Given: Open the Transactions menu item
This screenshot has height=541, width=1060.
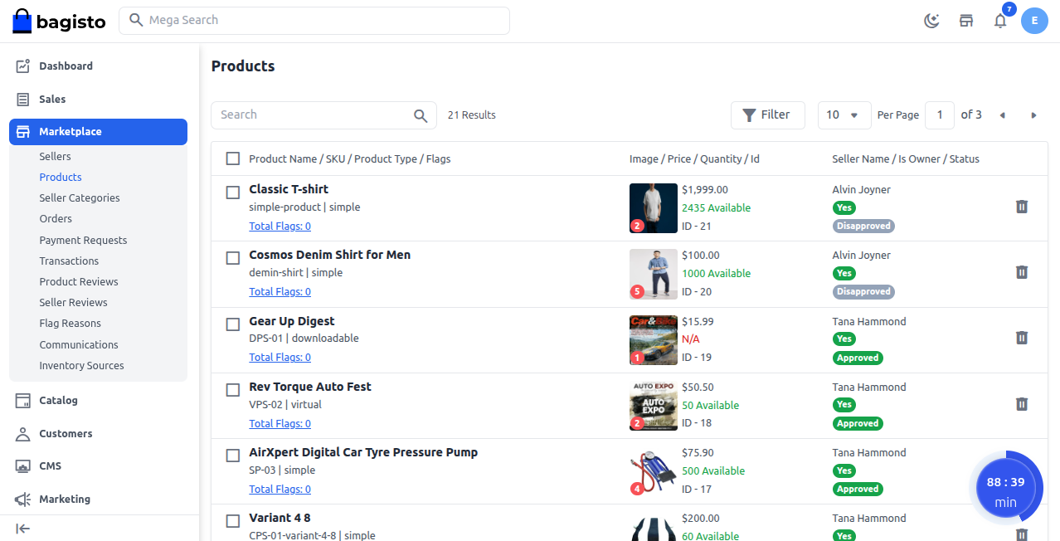Looking at the screenshot, I should pos(69,261).
